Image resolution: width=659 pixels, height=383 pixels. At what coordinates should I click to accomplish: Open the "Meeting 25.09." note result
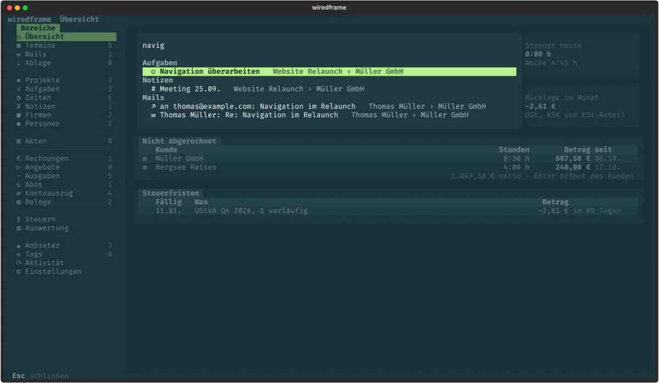pos(329,89)
